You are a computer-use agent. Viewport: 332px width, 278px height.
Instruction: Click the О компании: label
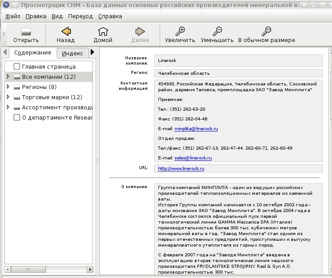coord(135,187)
